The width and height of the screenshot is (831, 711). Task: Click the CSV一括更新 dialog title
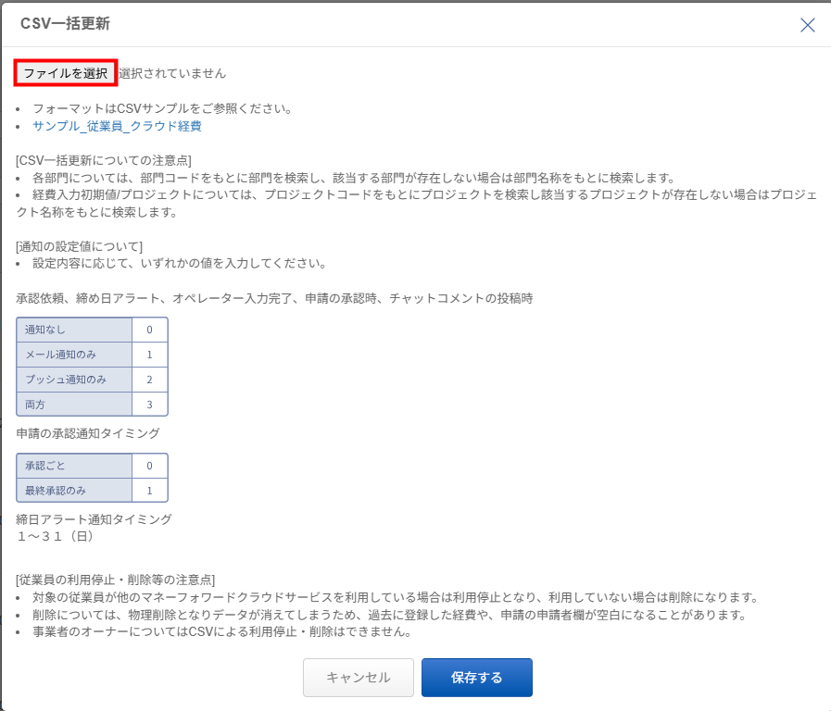pos(65,24)
